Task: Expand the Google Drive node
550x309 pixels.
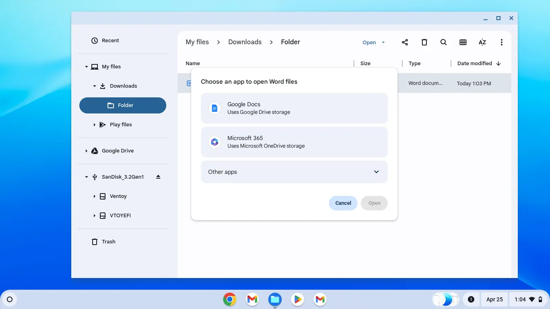Action: [x=86, y=151]
